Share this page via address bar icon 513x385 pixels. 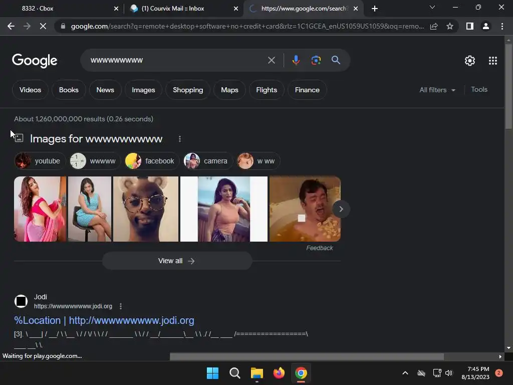(x=434, y=26)
